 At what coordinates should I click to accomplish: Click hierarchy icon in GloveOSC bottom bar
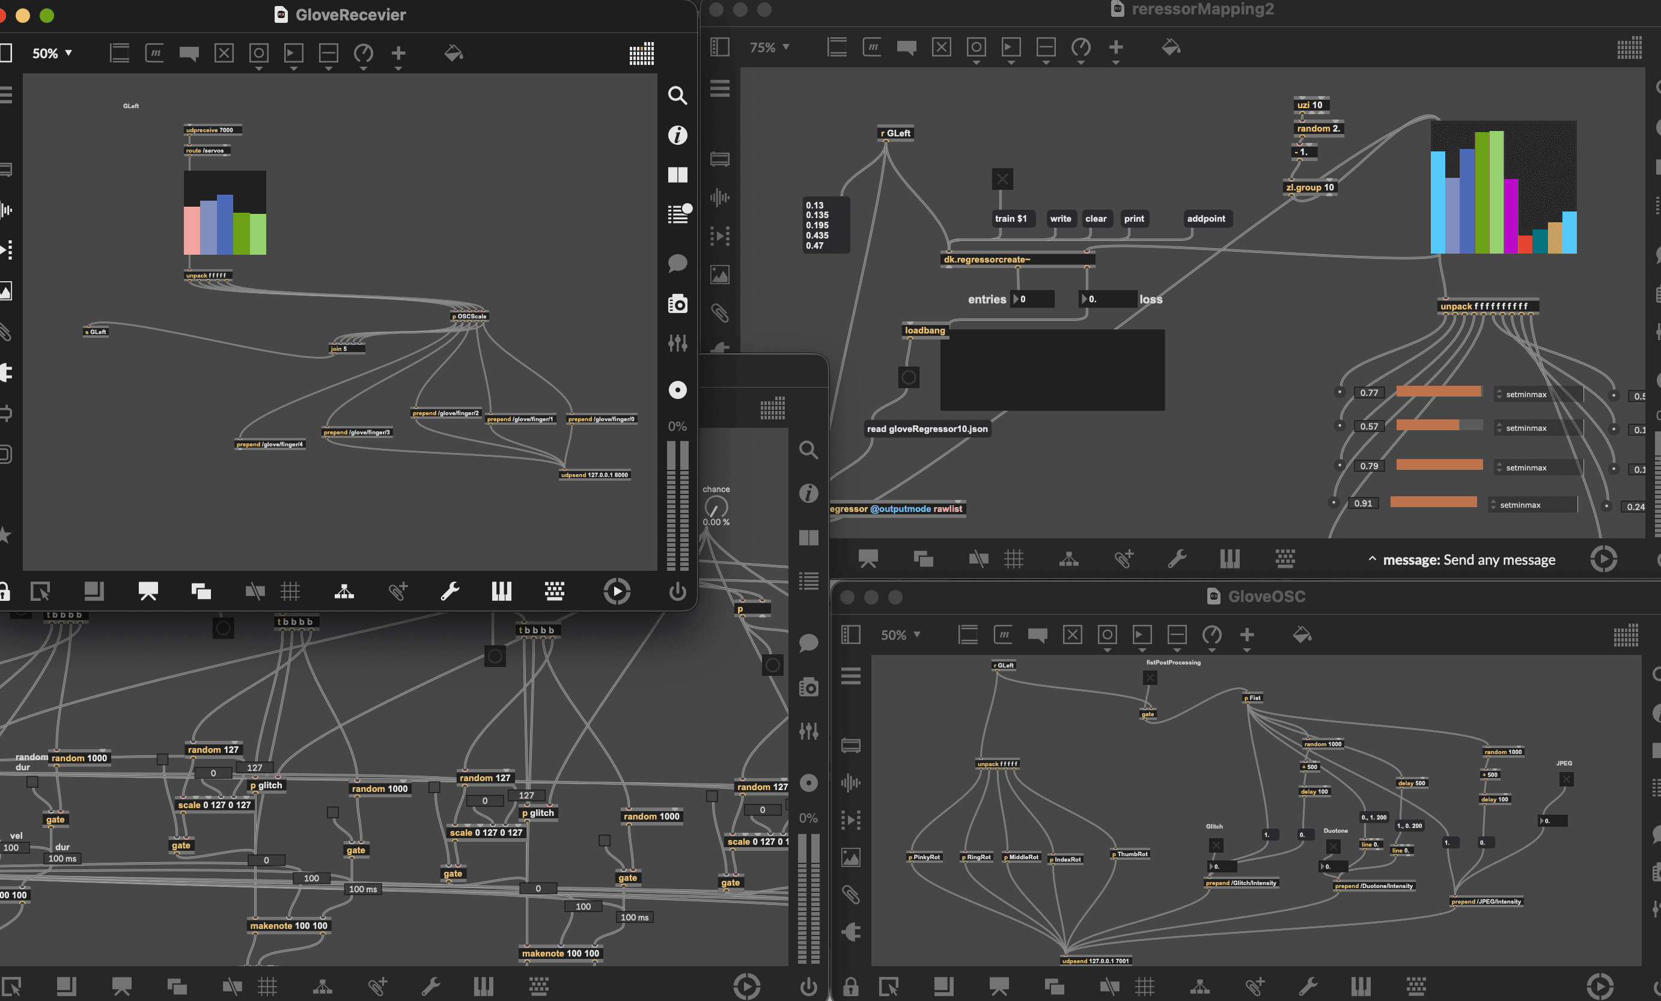coord(1200,987)
